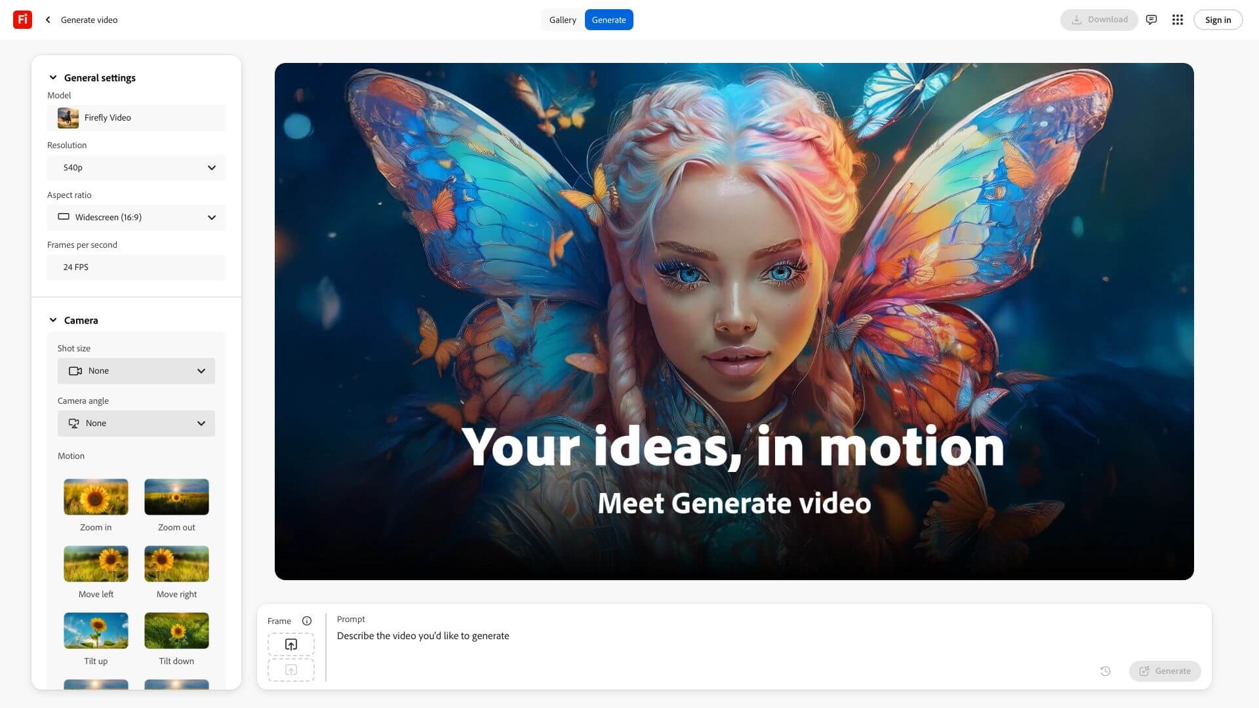Image resolution: width=1259 pixels, height=708 pixels.
Task: Open the generation history icon
Action: [x=1105, y=671]
